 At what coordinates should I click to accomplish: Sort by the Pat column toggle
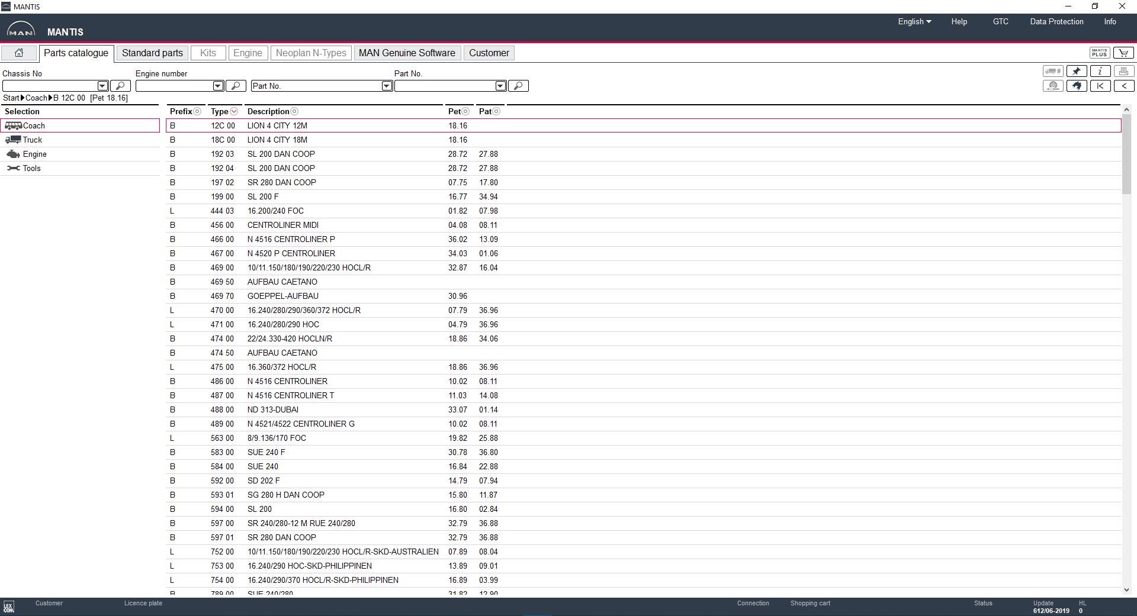[x=496, y=111]
